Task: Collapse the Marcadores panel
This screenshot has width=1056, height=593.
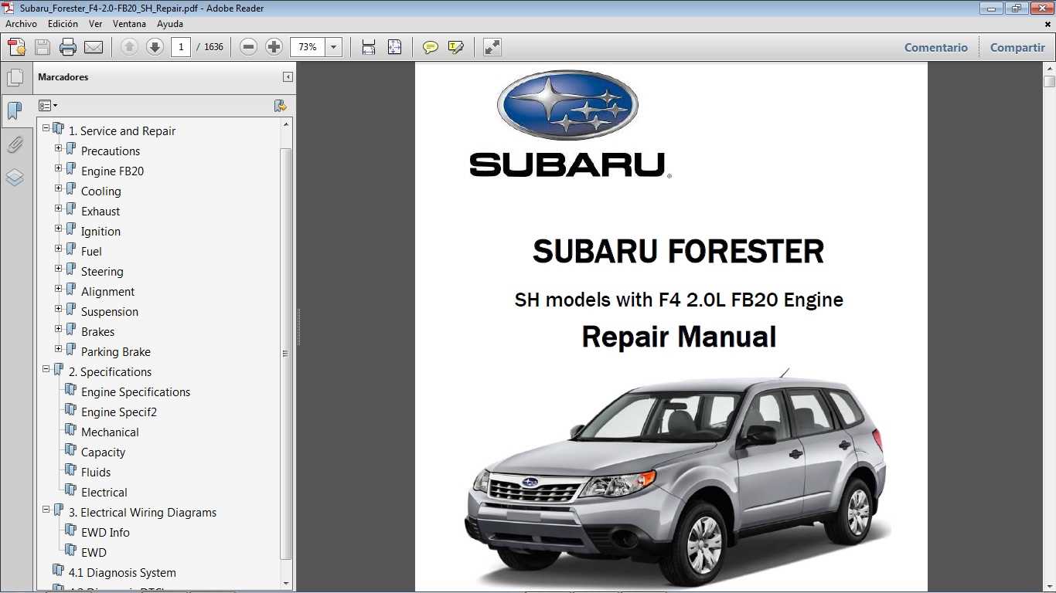Action: [288, 77]
